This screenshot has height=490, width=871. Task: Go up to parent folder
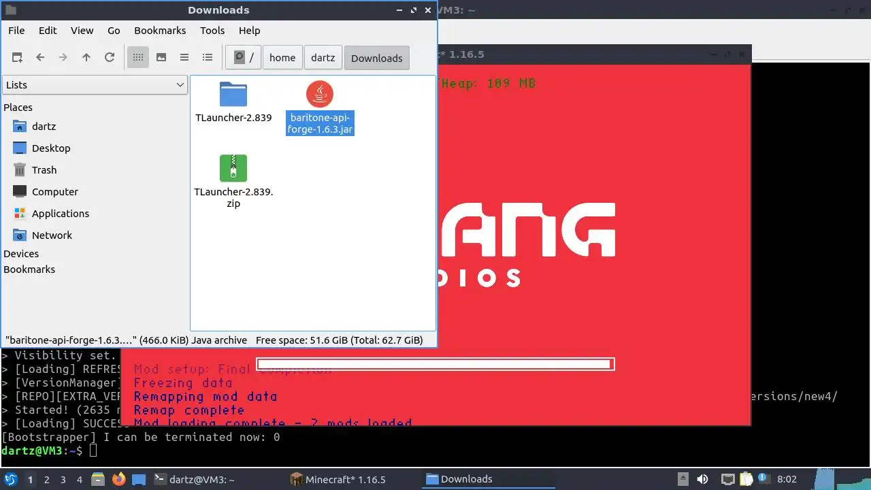point(86,58)
